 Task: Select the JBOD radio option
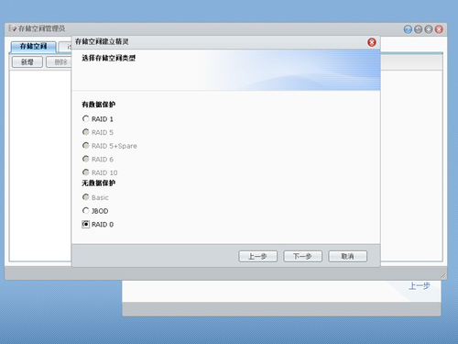(86, 211)
